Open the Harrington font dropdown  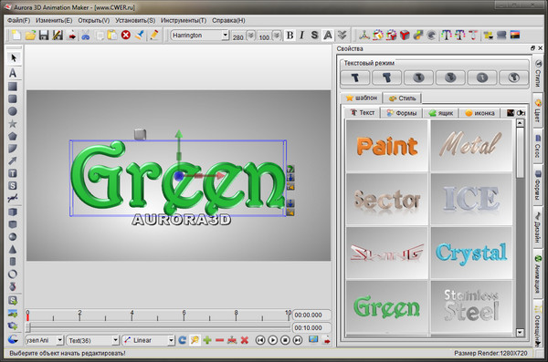[226, 36]
